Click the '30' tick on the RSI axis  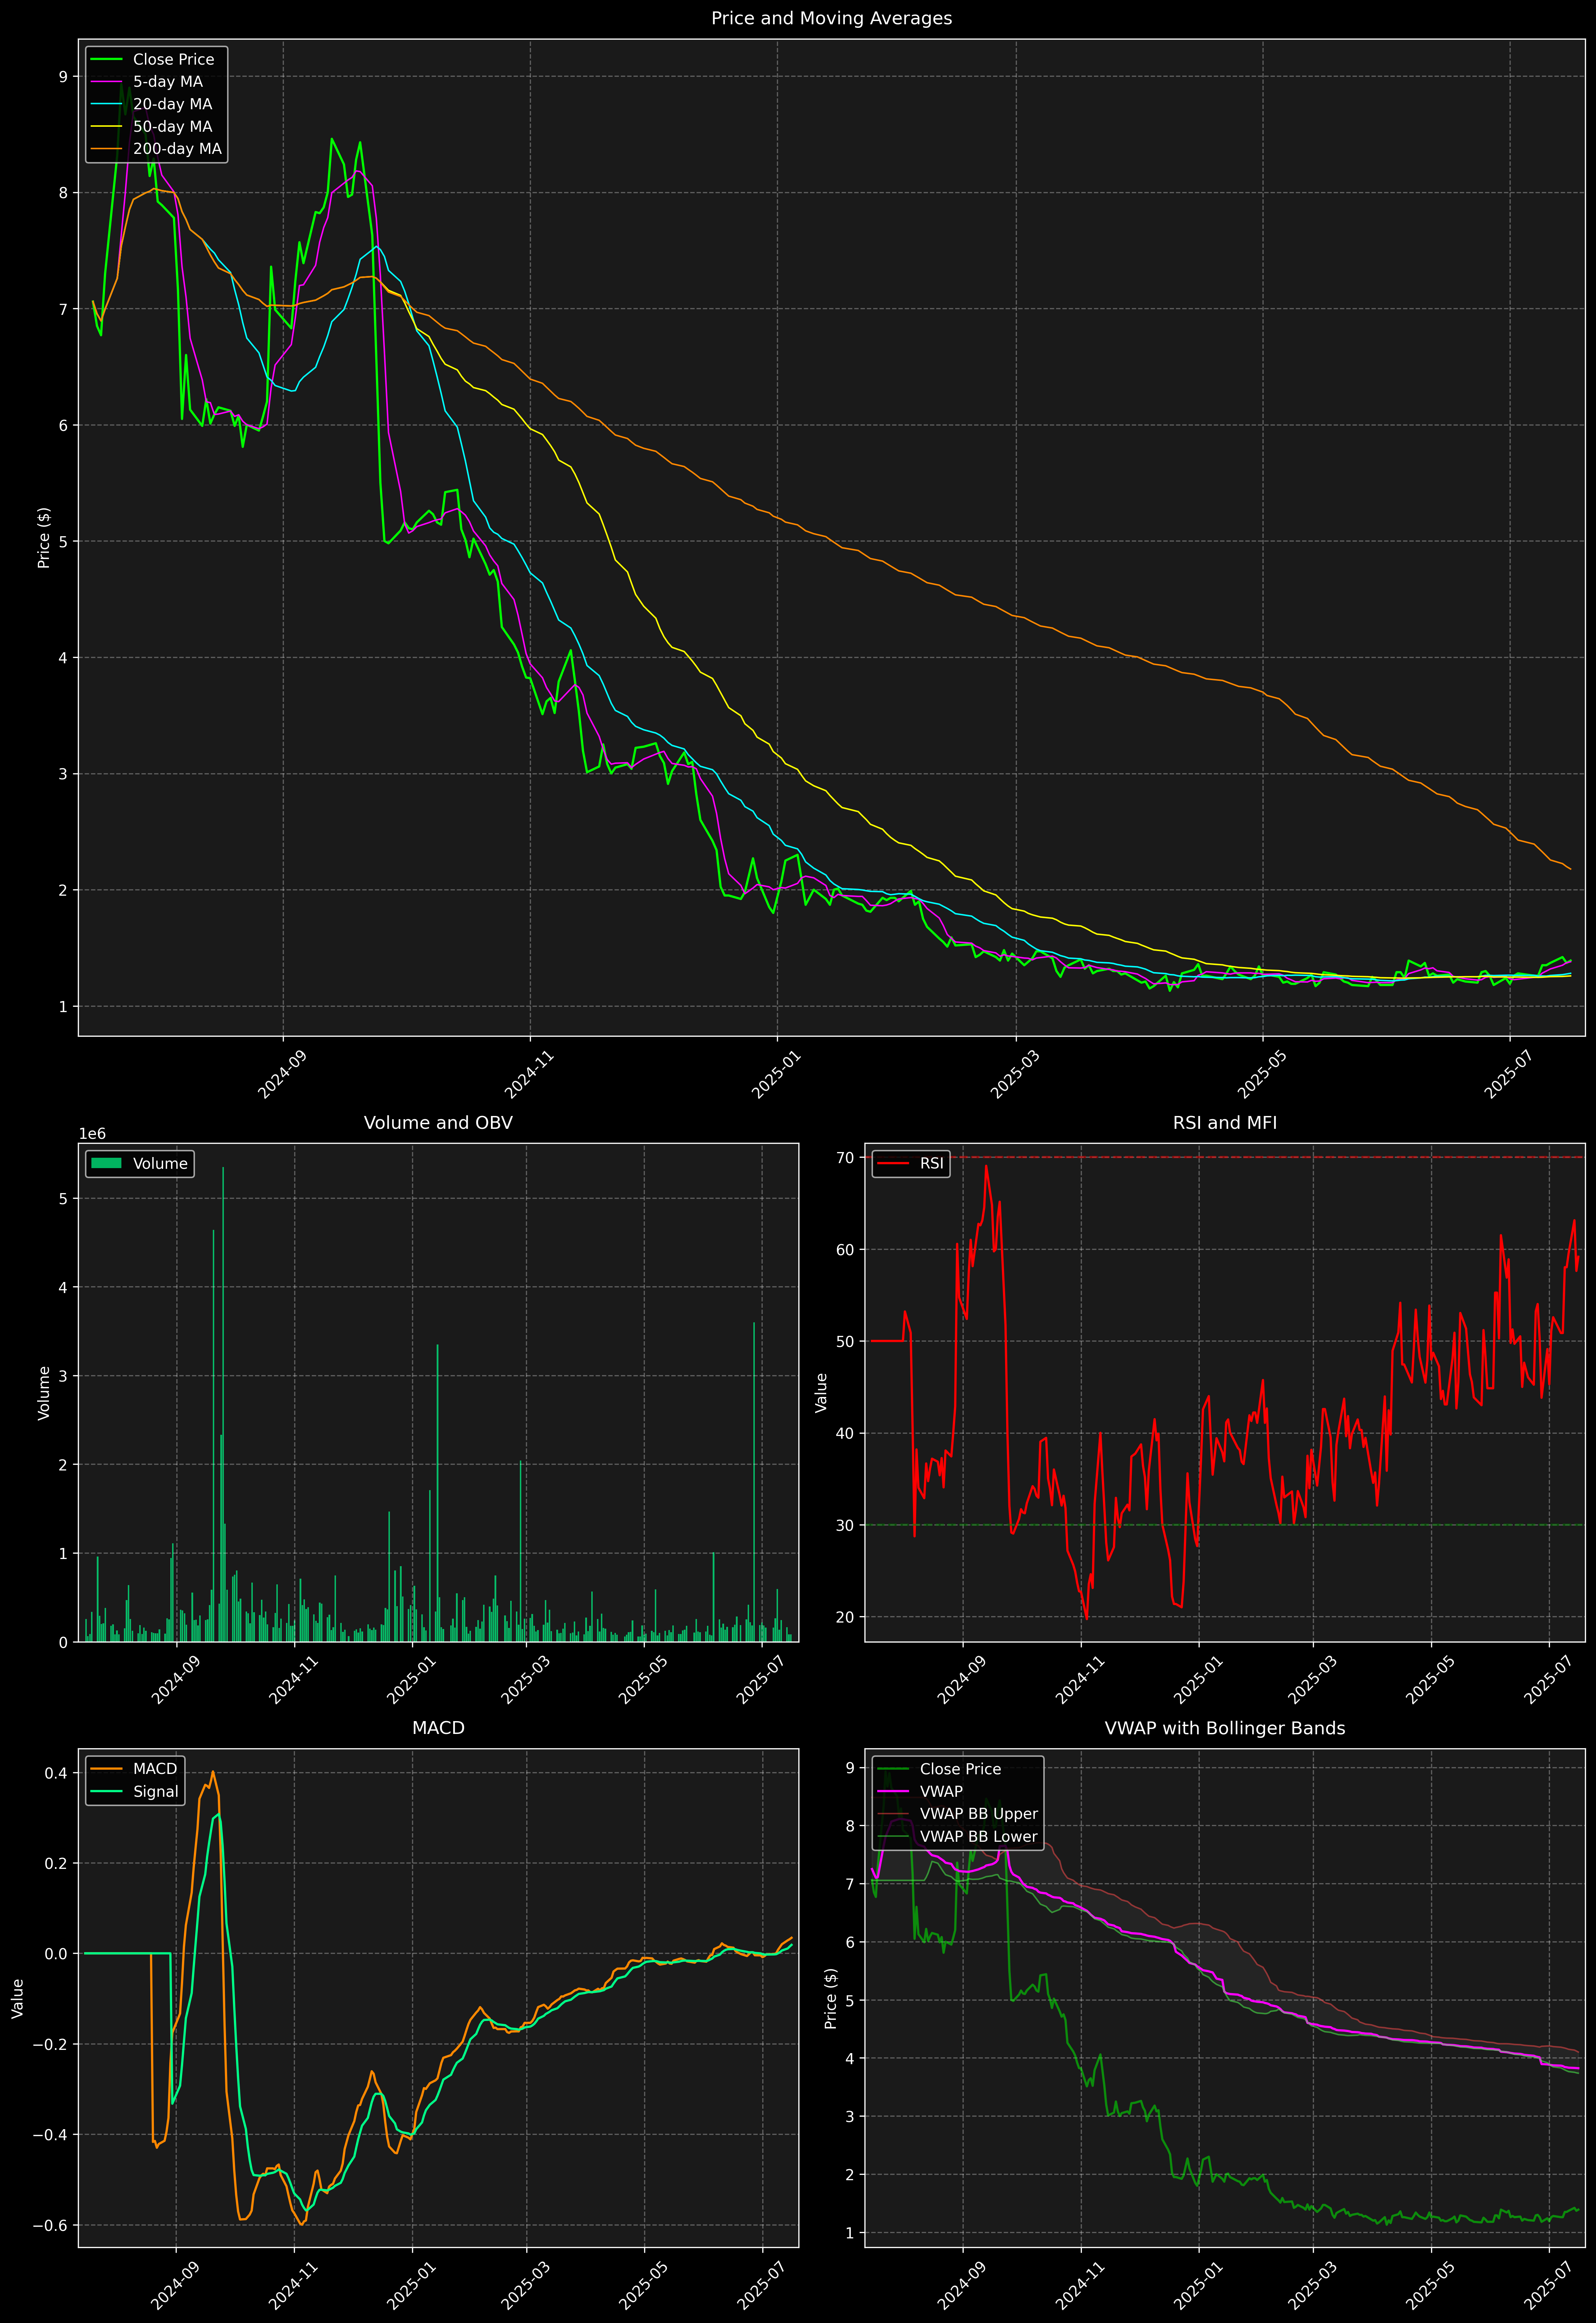845,1525
